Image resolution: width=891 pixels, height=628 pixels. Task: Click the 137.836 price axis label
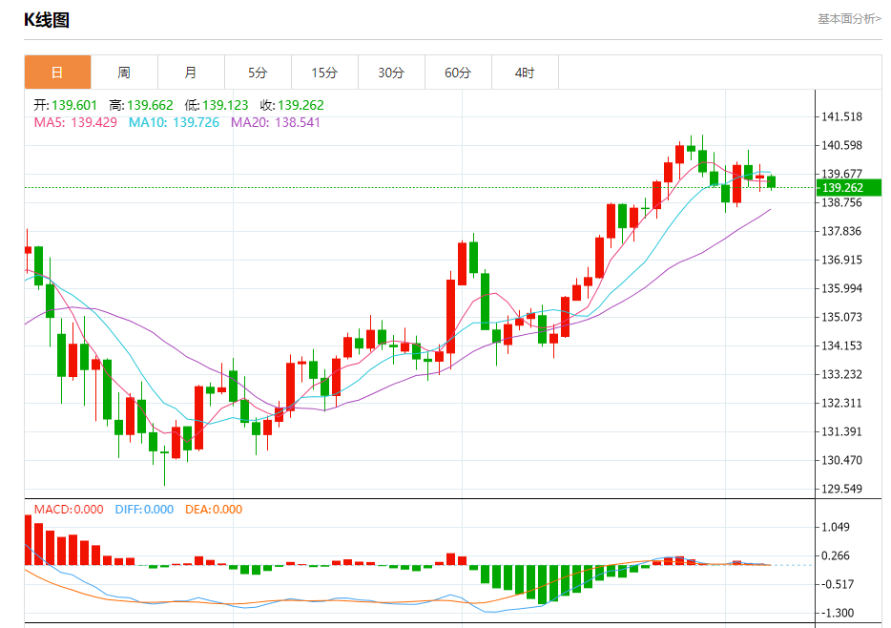point(842,231)
